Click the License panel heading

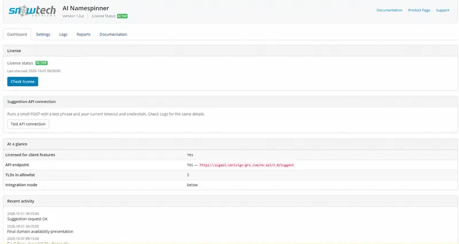[x=14, y=50]
